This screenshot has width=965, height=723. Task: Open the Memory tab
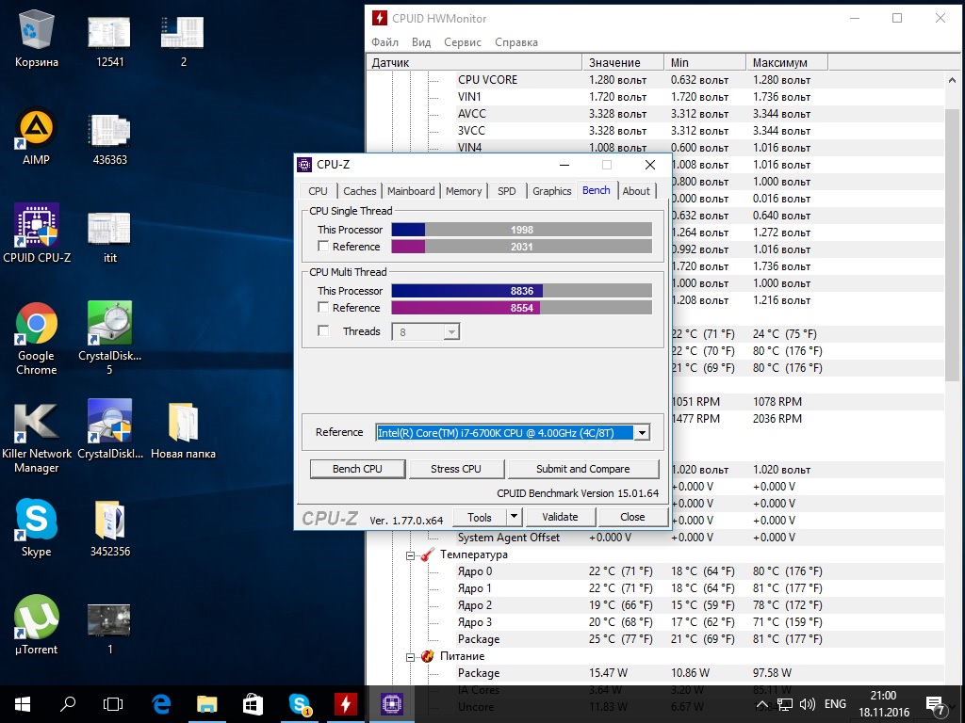[464, 191]
